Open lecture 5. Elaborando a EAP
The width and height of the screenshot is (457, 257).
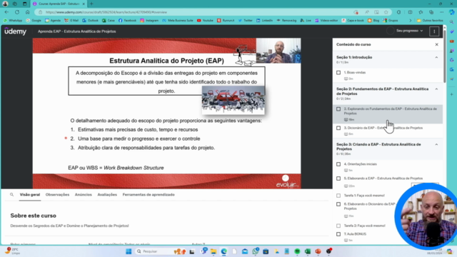pyautogui.click(x=383, y=178)
